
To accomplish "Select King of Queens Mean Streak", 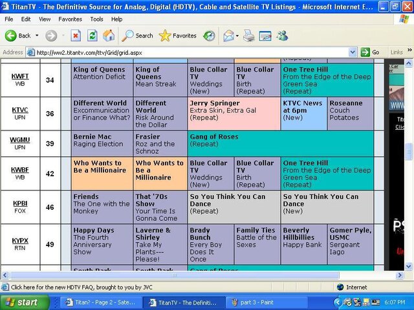I will [x=160, y=80].
